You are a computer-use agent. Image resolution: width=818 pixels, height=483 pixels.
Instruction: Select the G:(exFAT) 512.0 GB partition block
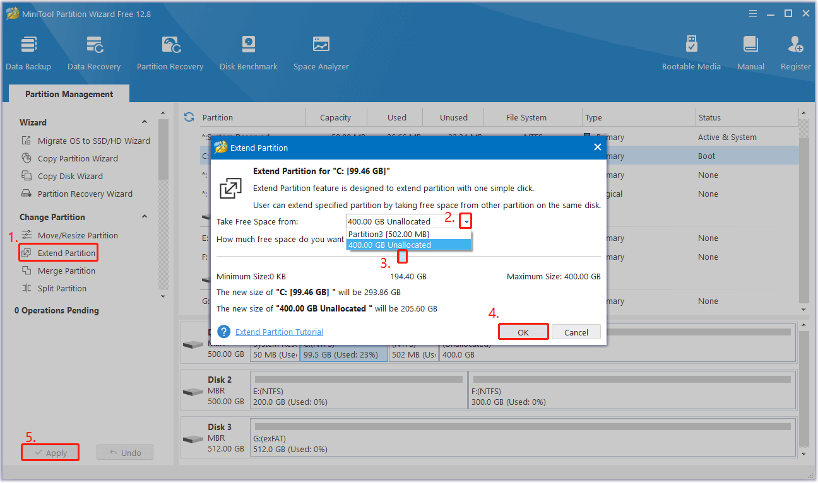[x=523, y=438]
